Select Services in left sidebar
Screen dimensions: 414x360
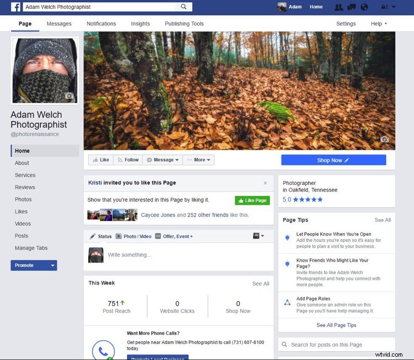pyautogui.click(x=25, y=175)
